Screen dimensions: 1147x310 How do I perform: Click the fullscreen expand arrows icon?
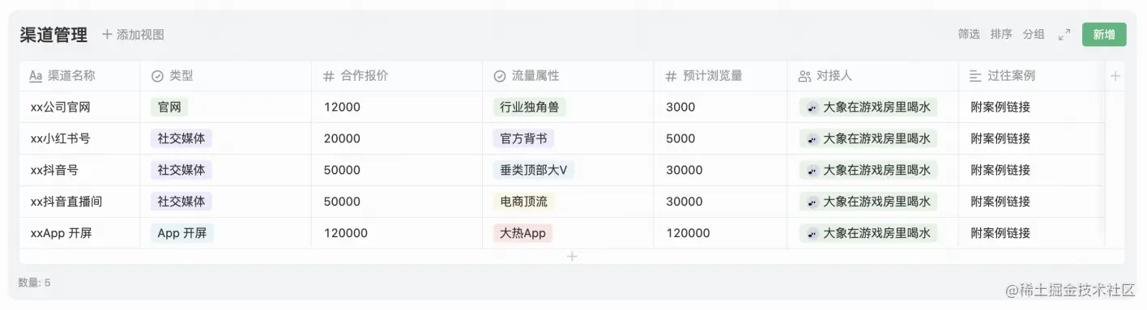[1064, 35]
